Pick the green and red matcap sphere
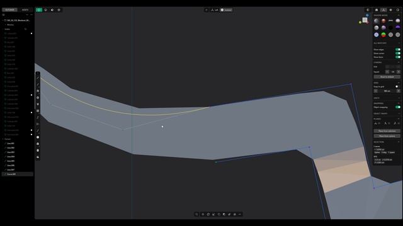Screen dimensions: 403x226 (383, 35)
